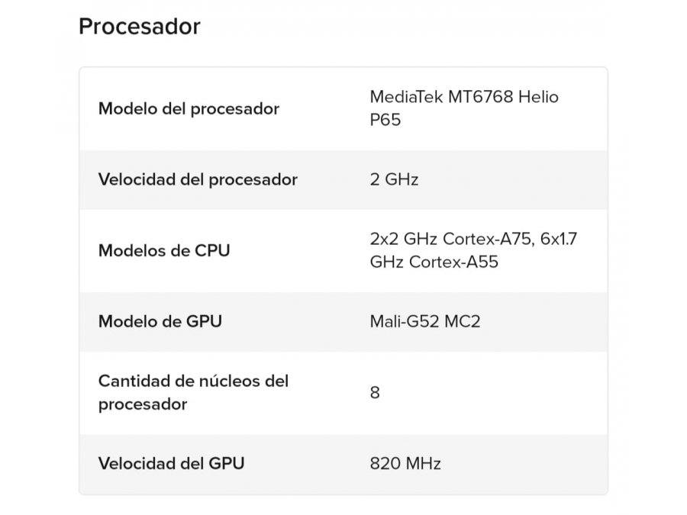Select the "Velocidad del GPU" label

(172, 463)
